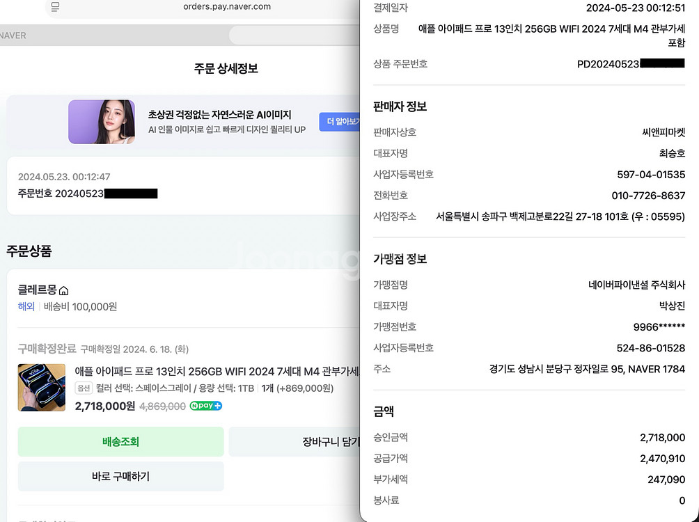Click the 금액 section heading
This screenshot has height=522, width=699.
tap(384, 411)
